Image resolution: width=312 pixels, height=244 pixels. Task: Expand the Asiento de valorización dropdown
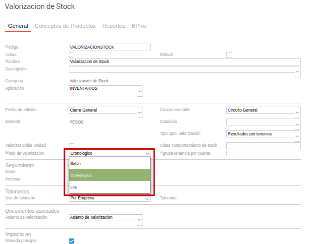140,220
